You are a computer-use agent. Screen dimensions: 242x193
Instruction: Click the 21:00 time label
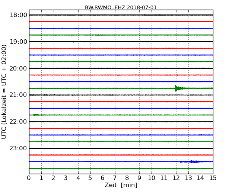[x=18, y=95]
